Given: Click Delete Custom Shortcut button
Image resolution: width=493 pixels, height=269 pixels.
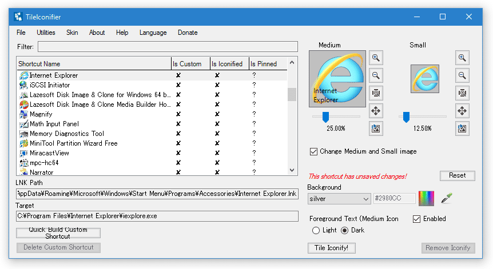Looking at the screenshot, I should tap(58, 248).
